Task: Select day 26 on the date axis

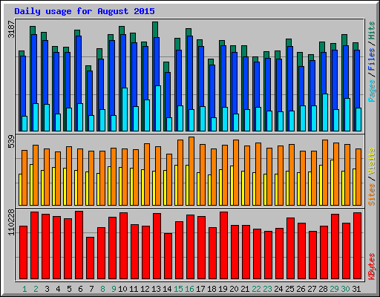Action: (x=301, y=289)
